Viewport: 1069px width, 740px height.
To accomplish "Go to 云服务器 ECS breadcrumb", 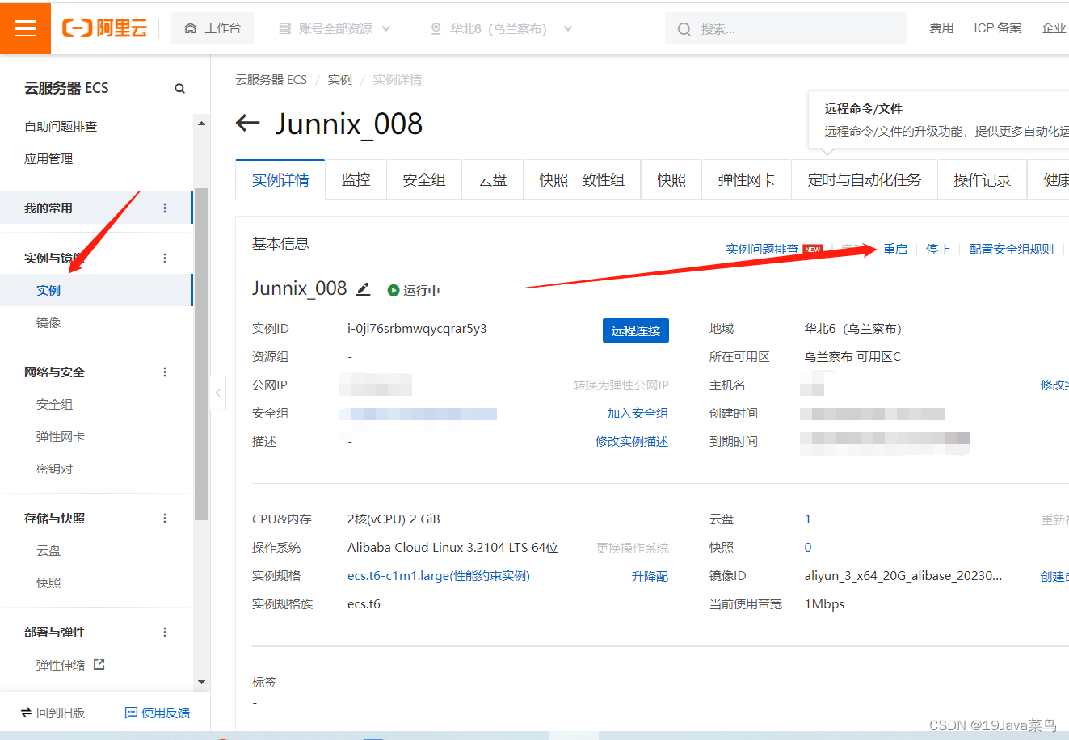I will pos(271,80).
